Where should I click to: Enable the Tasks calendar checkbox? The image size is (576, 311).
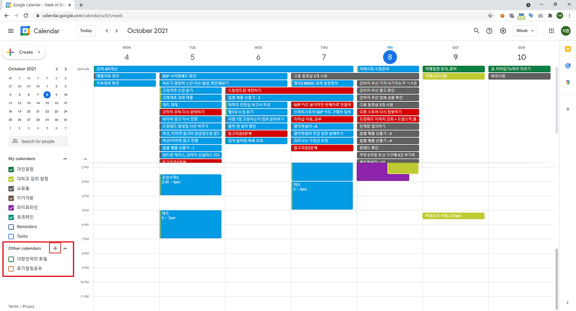11,236
